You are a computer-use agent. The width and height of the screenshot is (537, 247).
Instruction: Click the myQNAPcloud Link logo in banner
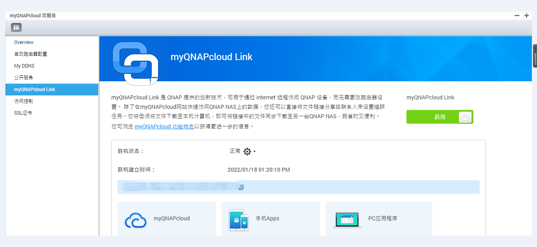(136, 63)
